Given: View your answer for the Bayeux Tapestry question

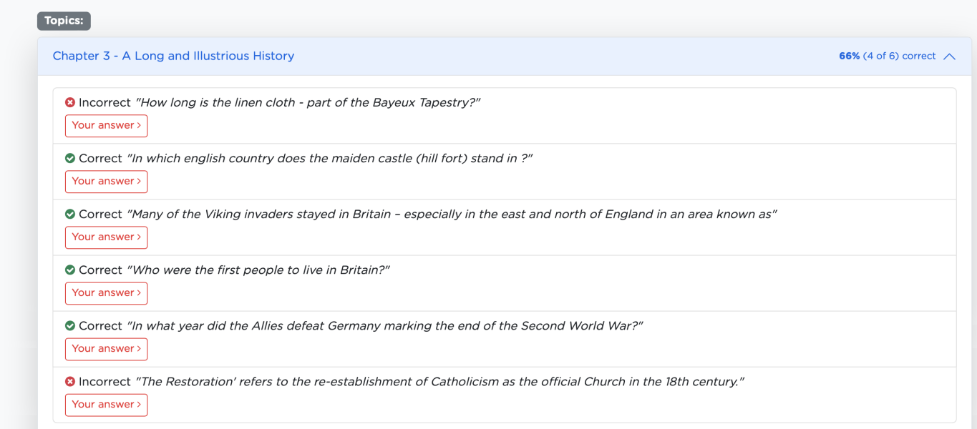Looking at the screenshot, I should pos(106,125).
